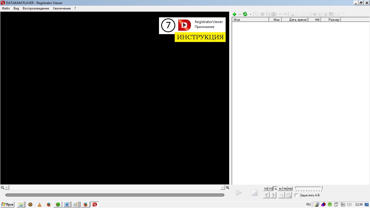This screenshot has height=208, width=370.
Task: Sort file list by Дата, время column
Action: click(298, 20)
